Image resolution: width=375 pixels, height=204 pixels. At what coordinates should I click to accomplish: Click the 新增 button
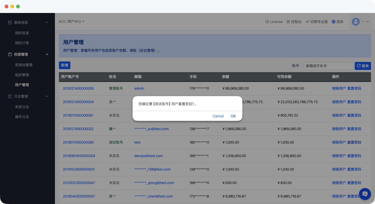[65, 65]
